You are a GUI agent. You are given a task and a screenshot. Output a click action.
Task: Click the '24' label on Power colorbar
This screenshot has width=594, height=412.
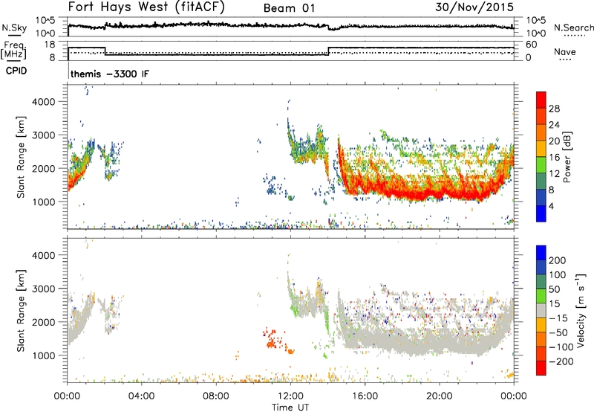554,125
